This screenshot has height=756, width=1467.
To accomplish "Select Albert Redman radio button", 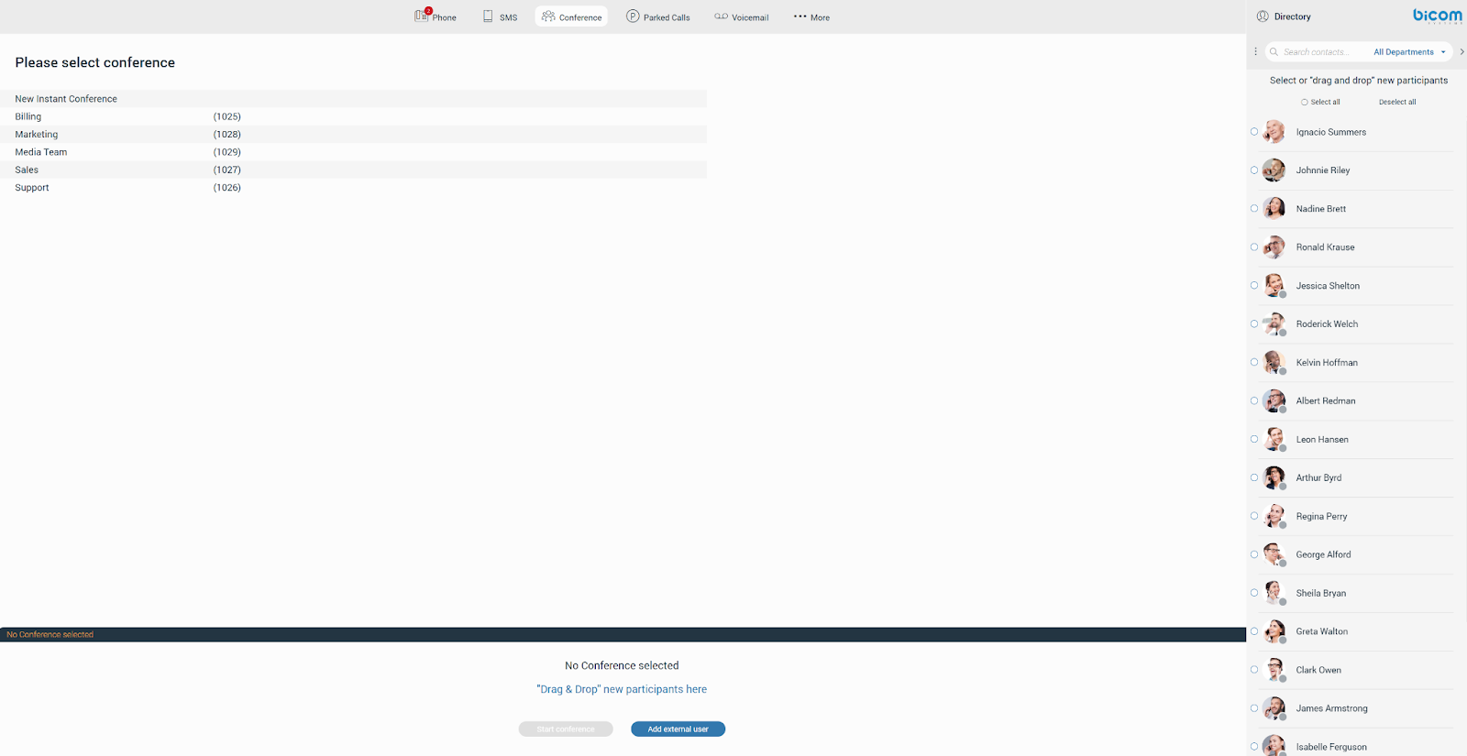I will (x=1254, y=401).
